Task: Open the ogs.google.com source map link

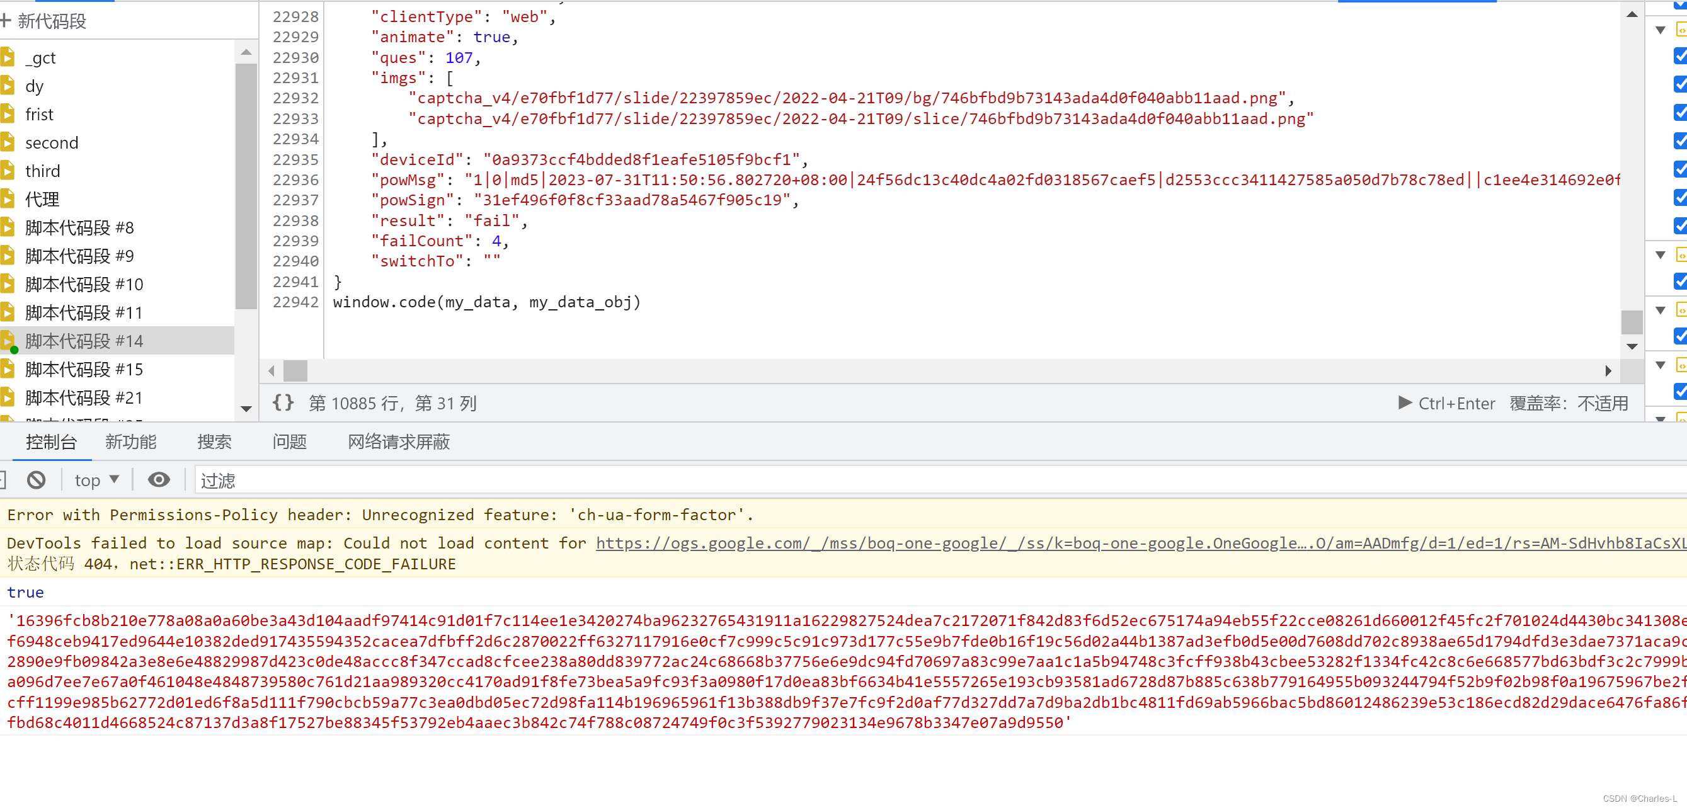Action: (1141, 543)
